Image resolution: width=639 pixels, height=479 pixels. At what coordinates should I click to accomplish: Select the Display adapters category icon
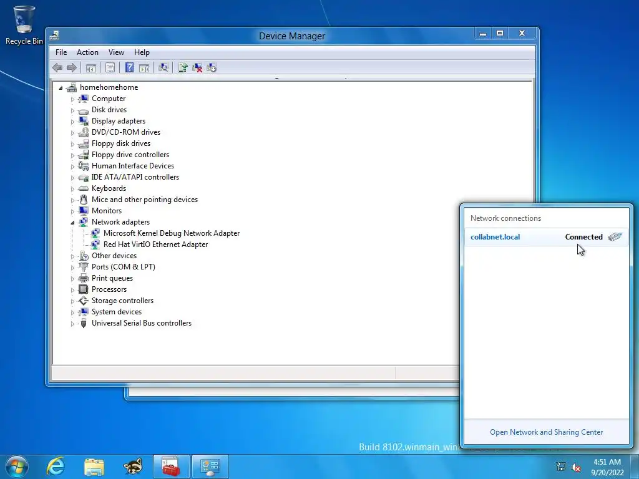[84, 121]
